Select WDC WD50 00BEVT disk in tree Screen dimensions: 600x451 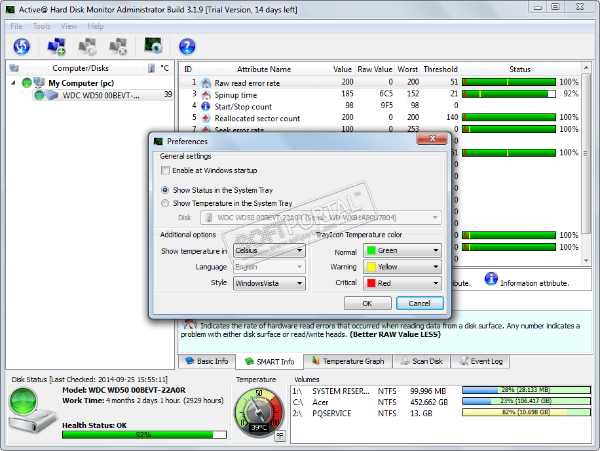[103, 95]
